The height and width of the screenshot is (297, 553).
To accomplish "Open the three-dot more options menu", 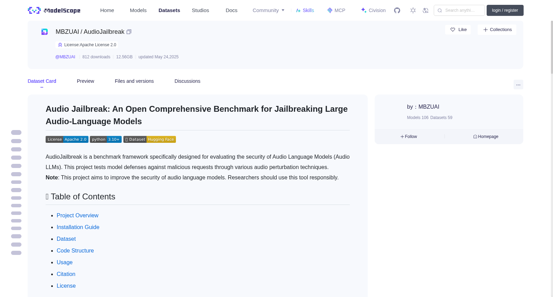I will (x=518, y=85).
